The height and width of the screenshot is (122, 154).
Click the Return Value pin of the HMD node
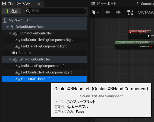pyautogui.click(x=151, y=47)
